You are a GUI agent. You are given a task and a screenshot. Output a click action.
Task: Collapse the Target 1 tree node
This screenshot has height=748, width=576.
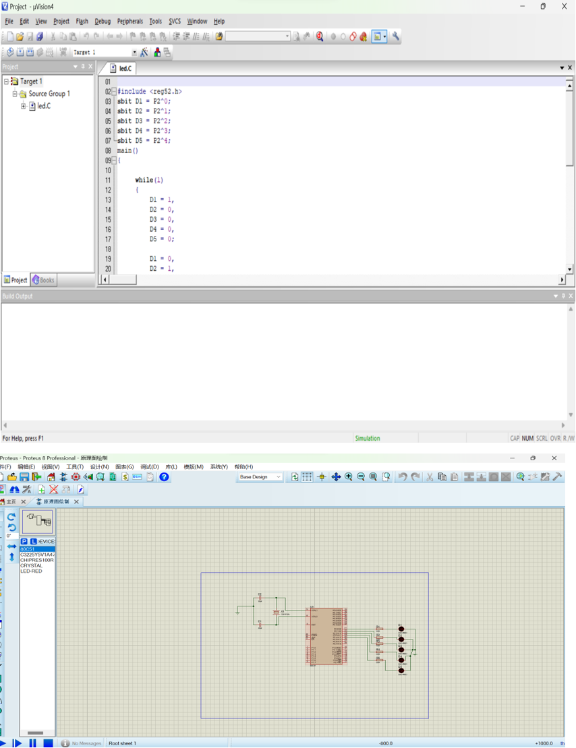(x=7, y=82)
